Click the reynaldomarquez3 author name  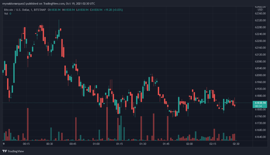click(x=15, y=4)
